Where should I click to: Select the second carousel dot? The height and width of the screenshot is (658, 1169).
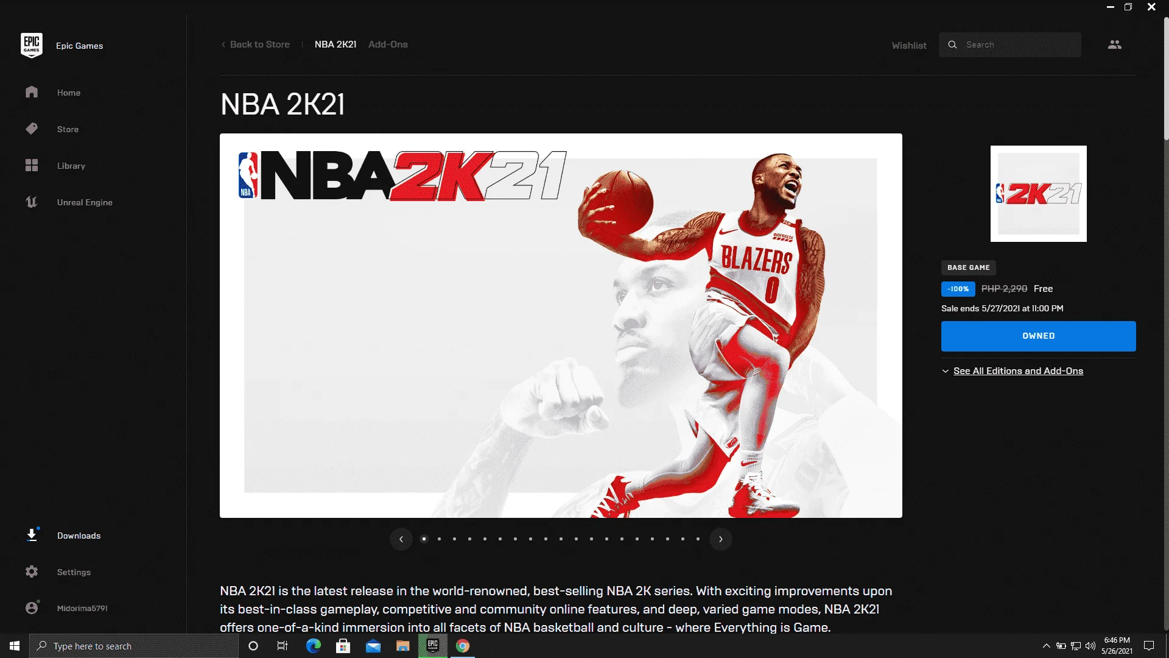(439, 539)
